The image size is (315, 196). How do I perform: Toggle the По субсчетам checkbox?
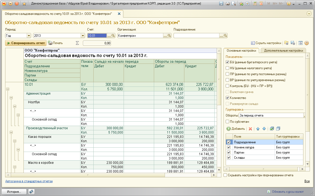[227, 122]
